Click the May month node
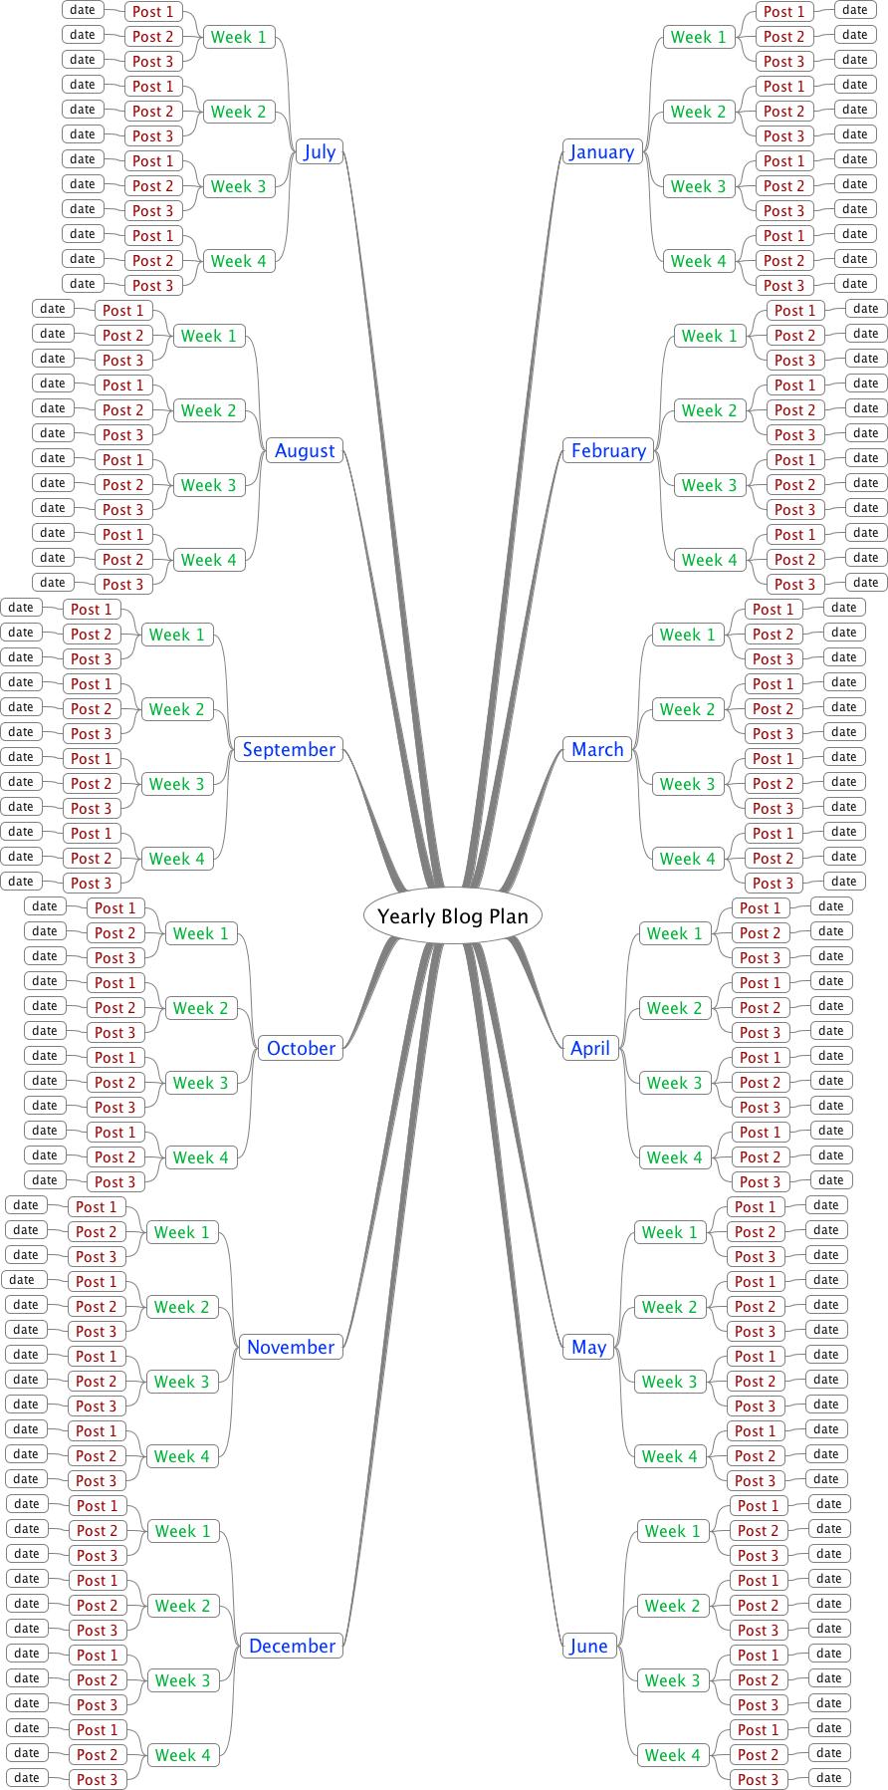This screenshot has height=1790, width=888. point(588,1348)
